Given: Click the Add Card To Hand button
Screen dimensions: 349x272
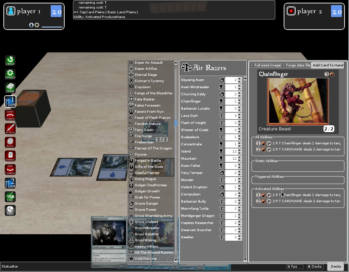Looking at the screenshot, I should tap(328, 65).
